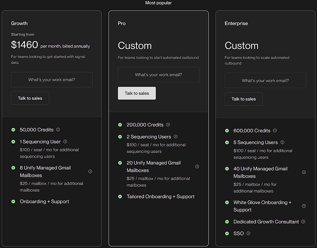Click highlighted Talk to sales in Pro plan
Image resolution: width=317 pixels, height=248 pixels.
[137, 93]
